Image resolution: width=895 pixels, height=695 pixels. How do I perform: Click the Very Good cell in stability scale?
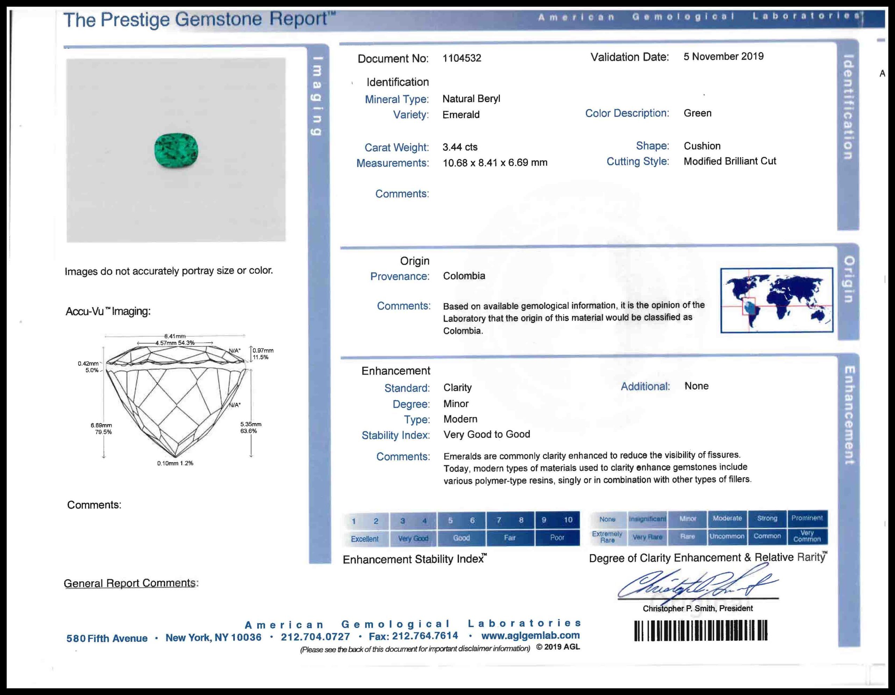pyautogui.click(x=413, y=538)
